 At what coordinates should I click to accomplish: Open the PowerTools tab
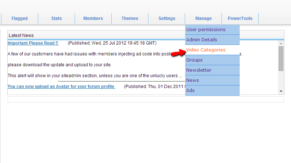point(240,18)
